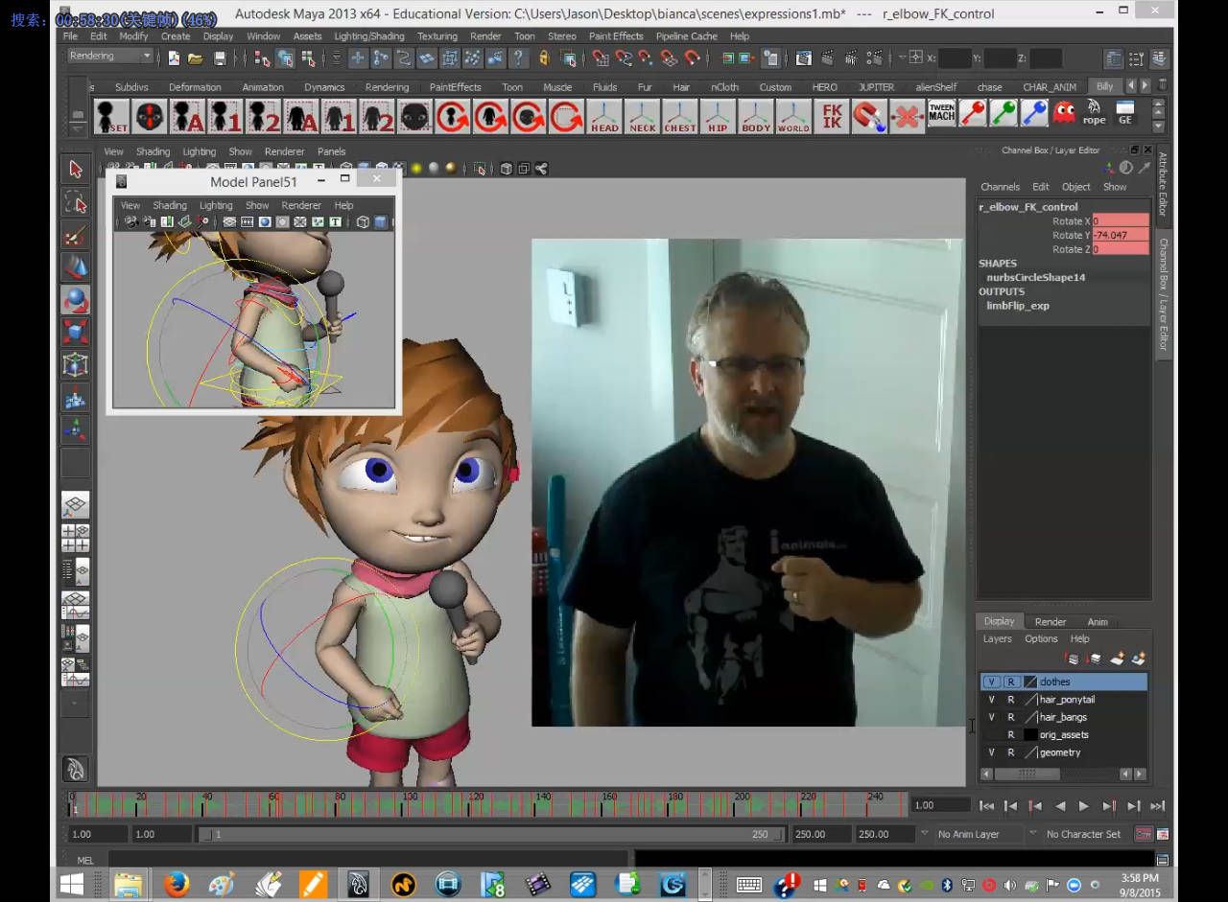
Task: Select the Lasso select tool
Action: (x=76, y=202)
